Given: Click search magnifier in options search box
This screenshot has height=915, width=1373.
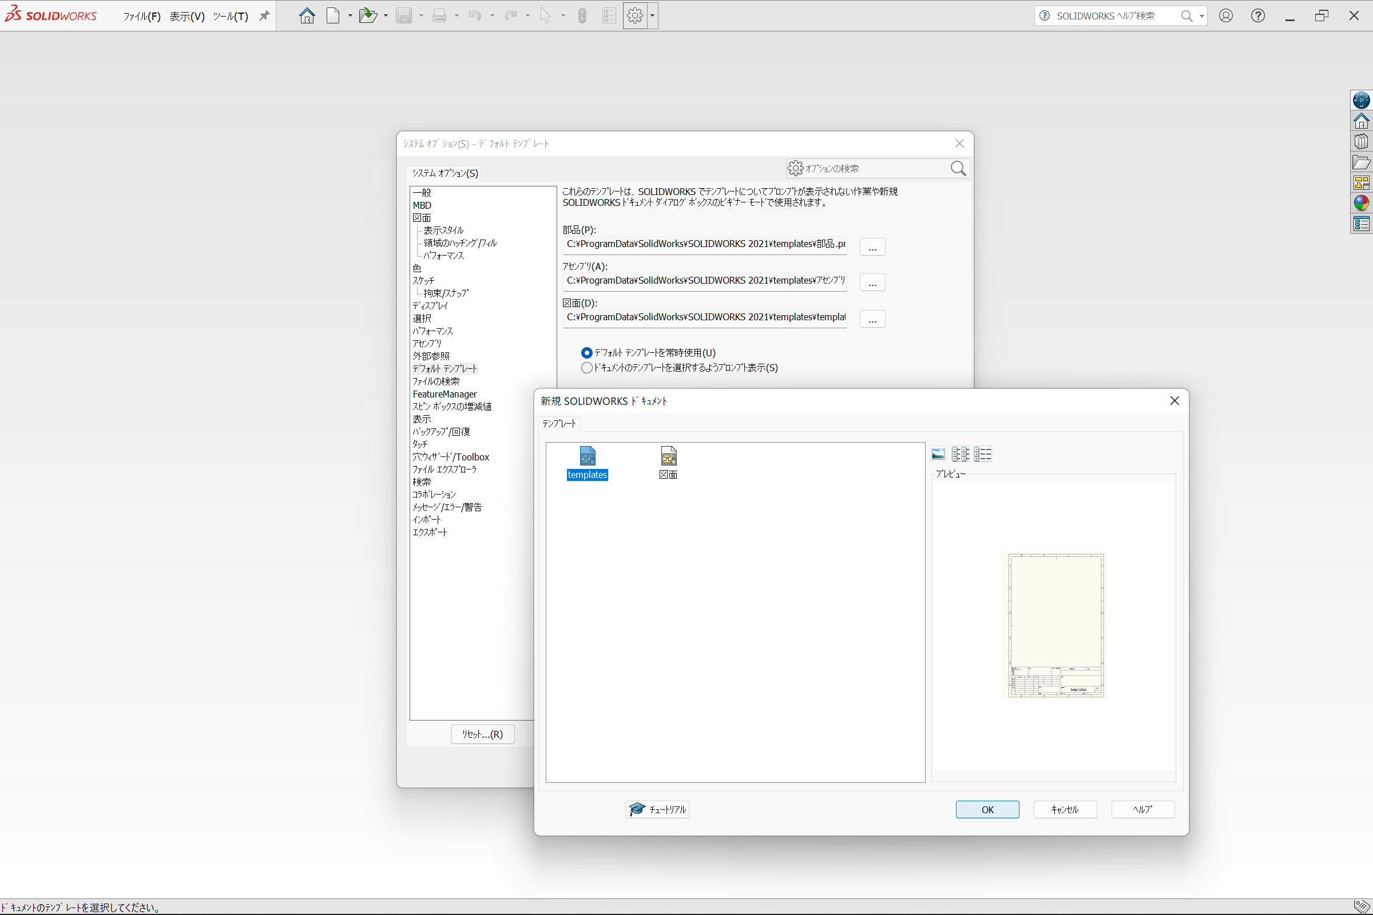Looking at the screenshot, I should 958,169.
